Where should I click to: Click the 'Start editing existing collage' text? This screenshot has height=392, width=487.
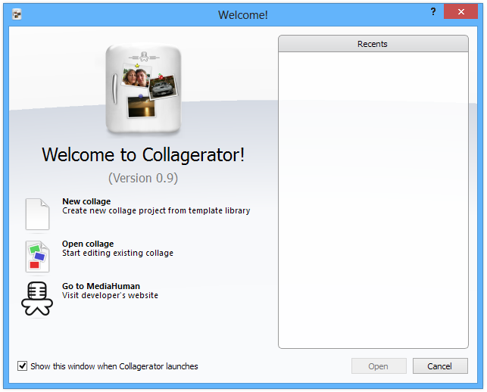pyautogui.click(x=117, y=253)
